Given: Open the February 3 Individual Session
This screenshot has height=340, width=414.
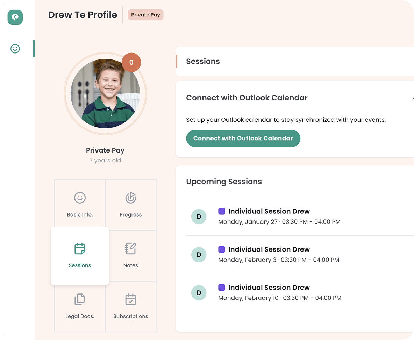Looking at the screenshot, I should point(269,249).
